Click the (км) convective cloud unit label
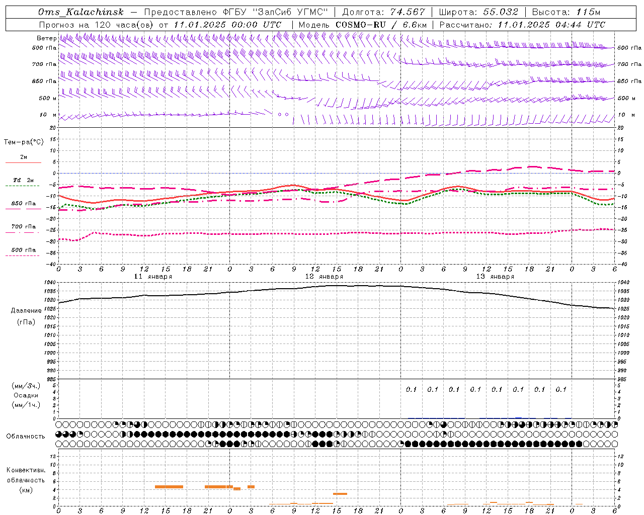The width and height of the screenshot is (644, 515). click(x=26, y=490)
